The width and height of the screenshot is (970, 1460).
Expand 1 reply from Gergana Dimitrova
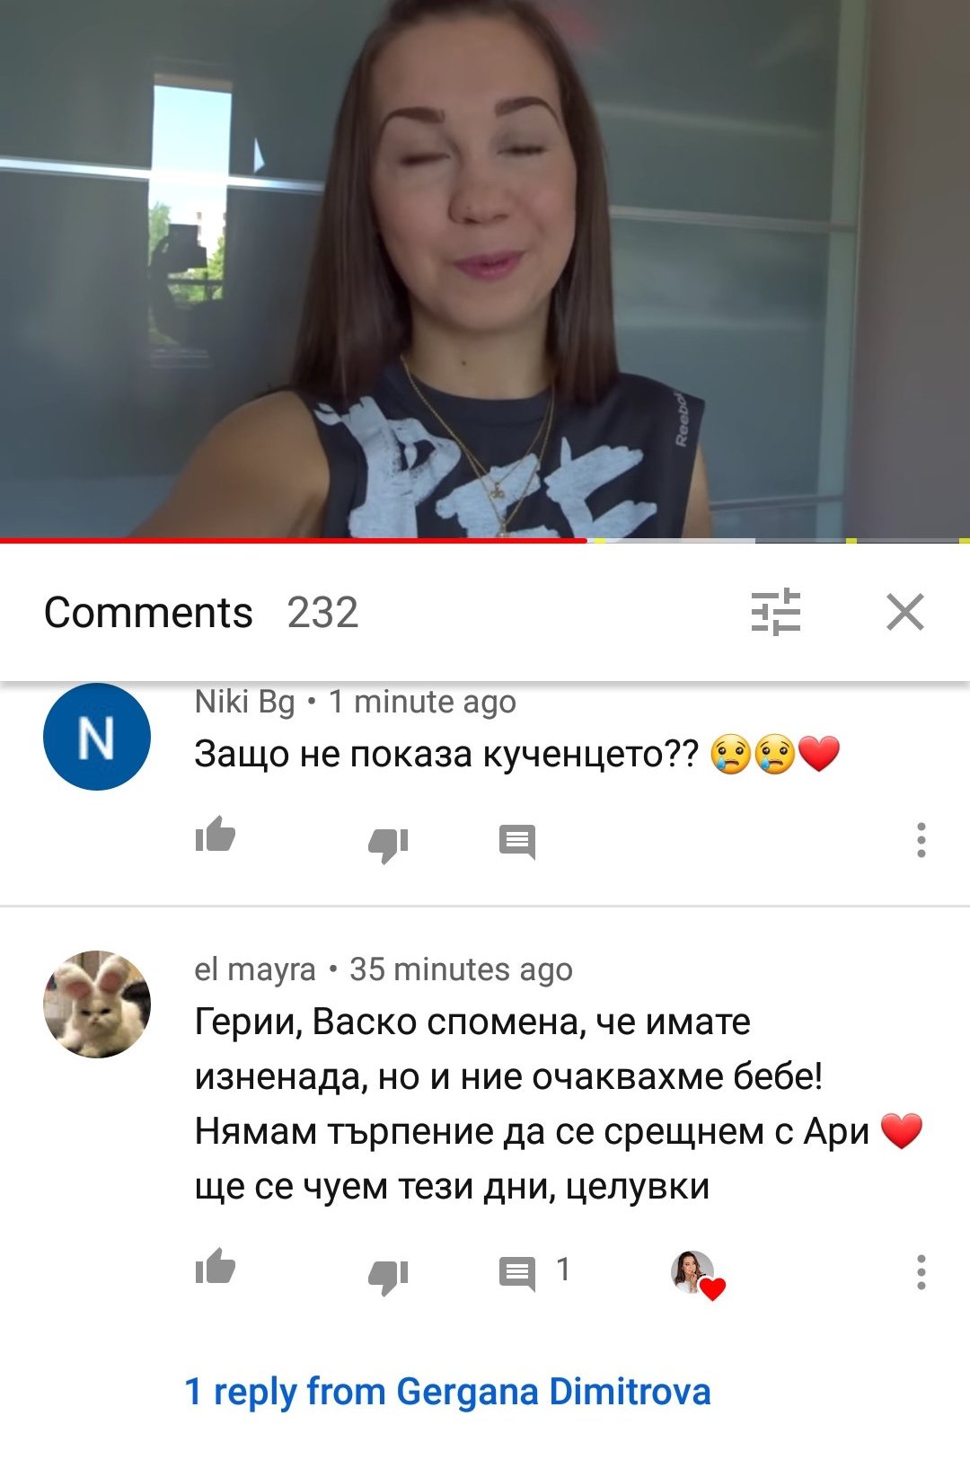(447, 1392)
